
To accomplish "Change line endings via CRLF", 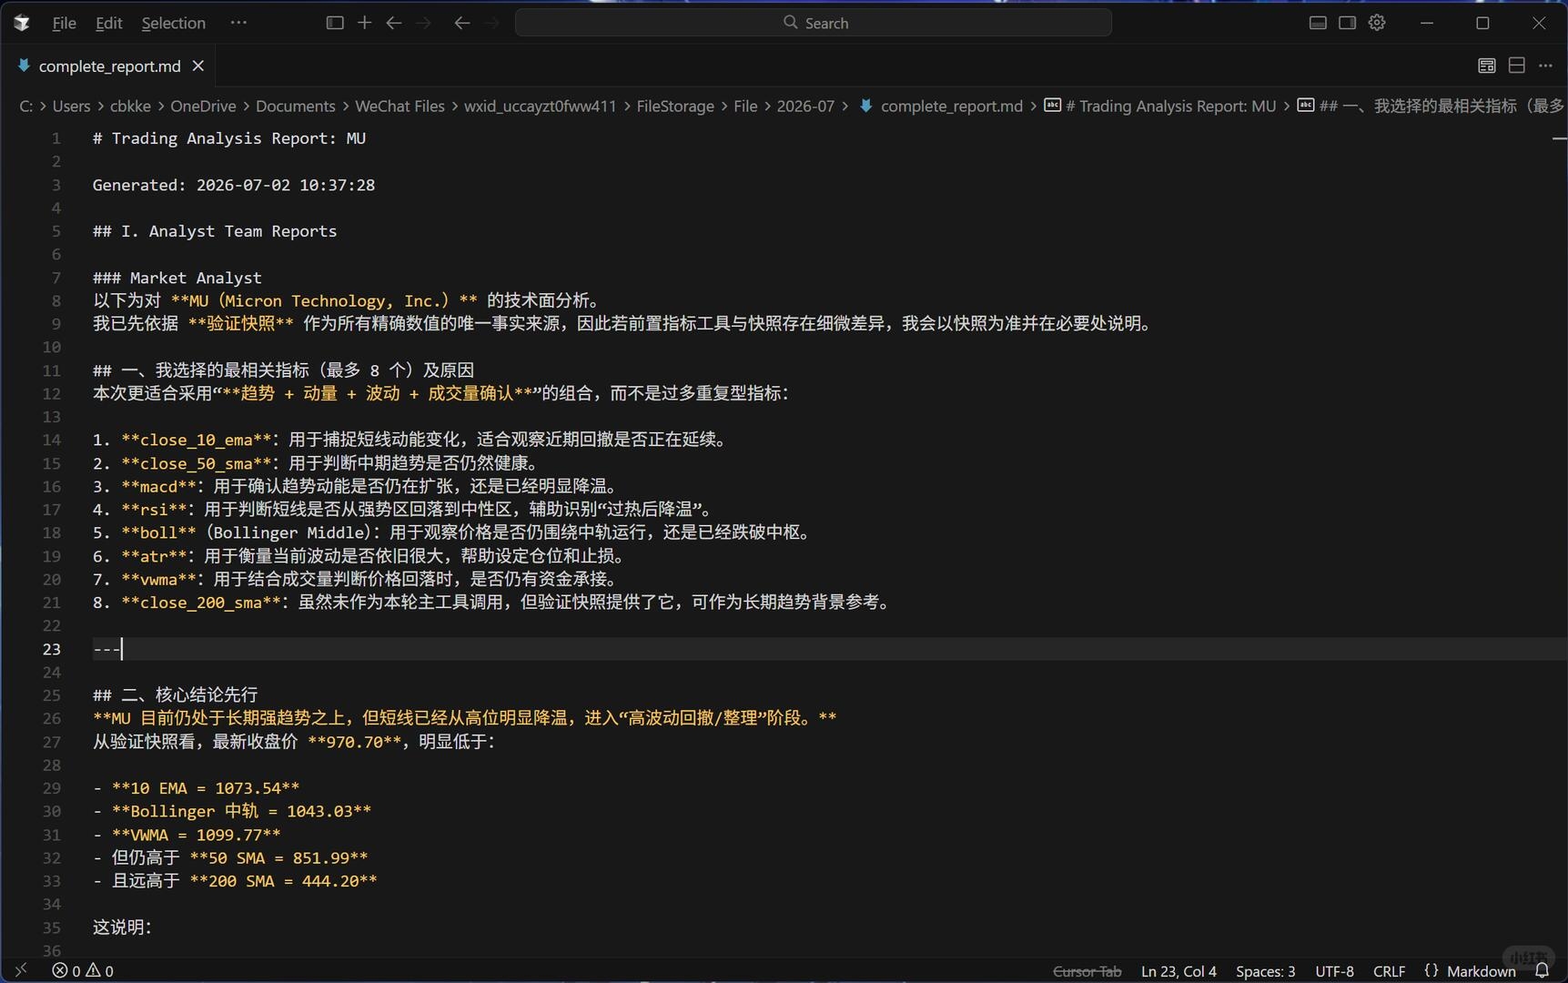I will coord(1389,971).
